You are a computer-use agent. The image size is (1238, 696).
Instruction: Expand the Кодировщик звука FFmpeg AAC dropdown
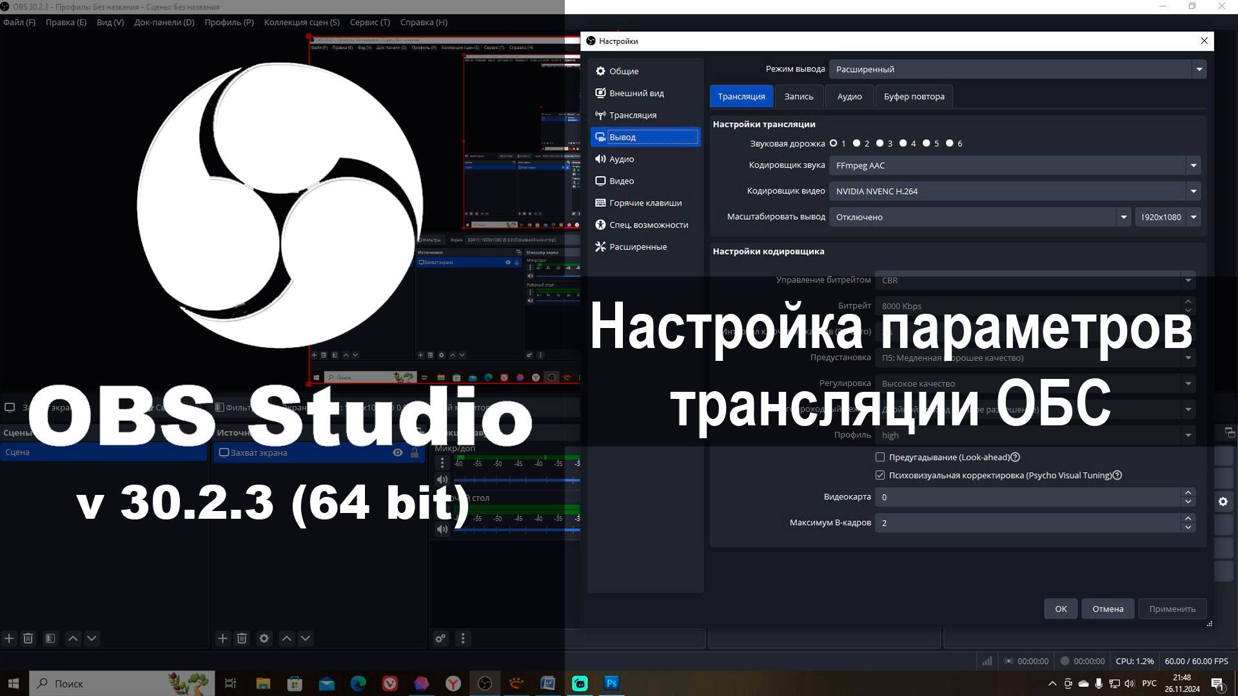coord(1193,166)
